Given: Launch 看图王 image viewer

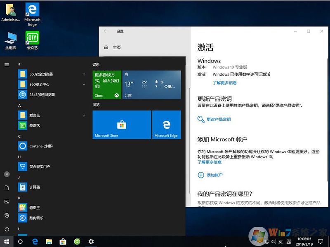Looking at the screenshot, I should 52,208.
